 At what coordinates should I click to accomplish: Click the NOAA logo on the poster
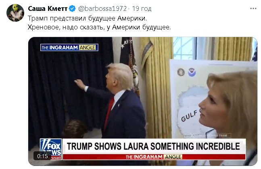coord(192,72)
